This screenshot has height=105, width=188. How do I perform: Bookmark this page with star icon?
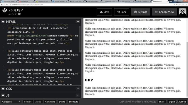(x=177, y=5)
